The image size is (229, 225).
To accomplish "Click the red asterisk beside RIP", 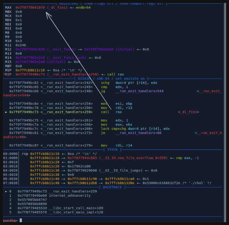I will (x=4, y=74).
